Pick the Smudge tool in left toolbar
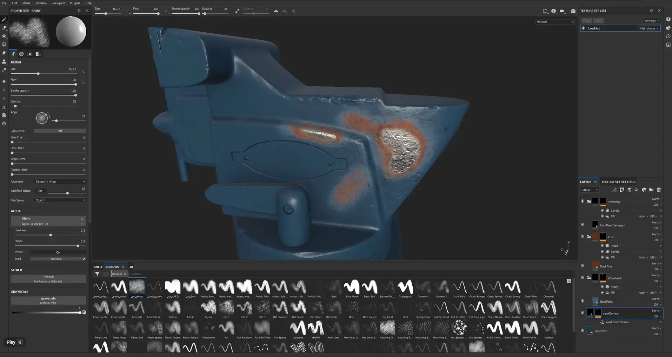 coord(4,53)
